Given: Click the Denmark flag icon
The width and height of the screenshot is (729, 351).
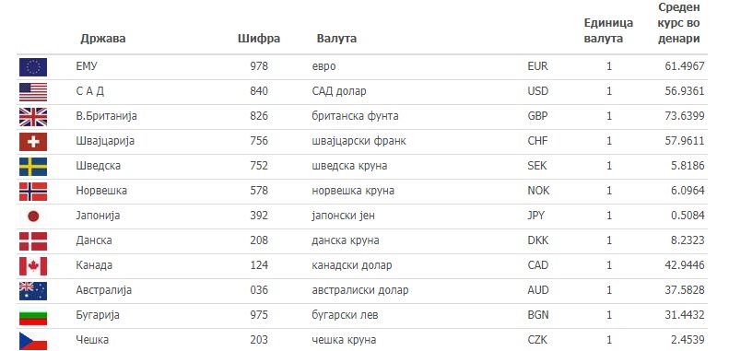Looking at the screenshot, I should coord(33,241).
